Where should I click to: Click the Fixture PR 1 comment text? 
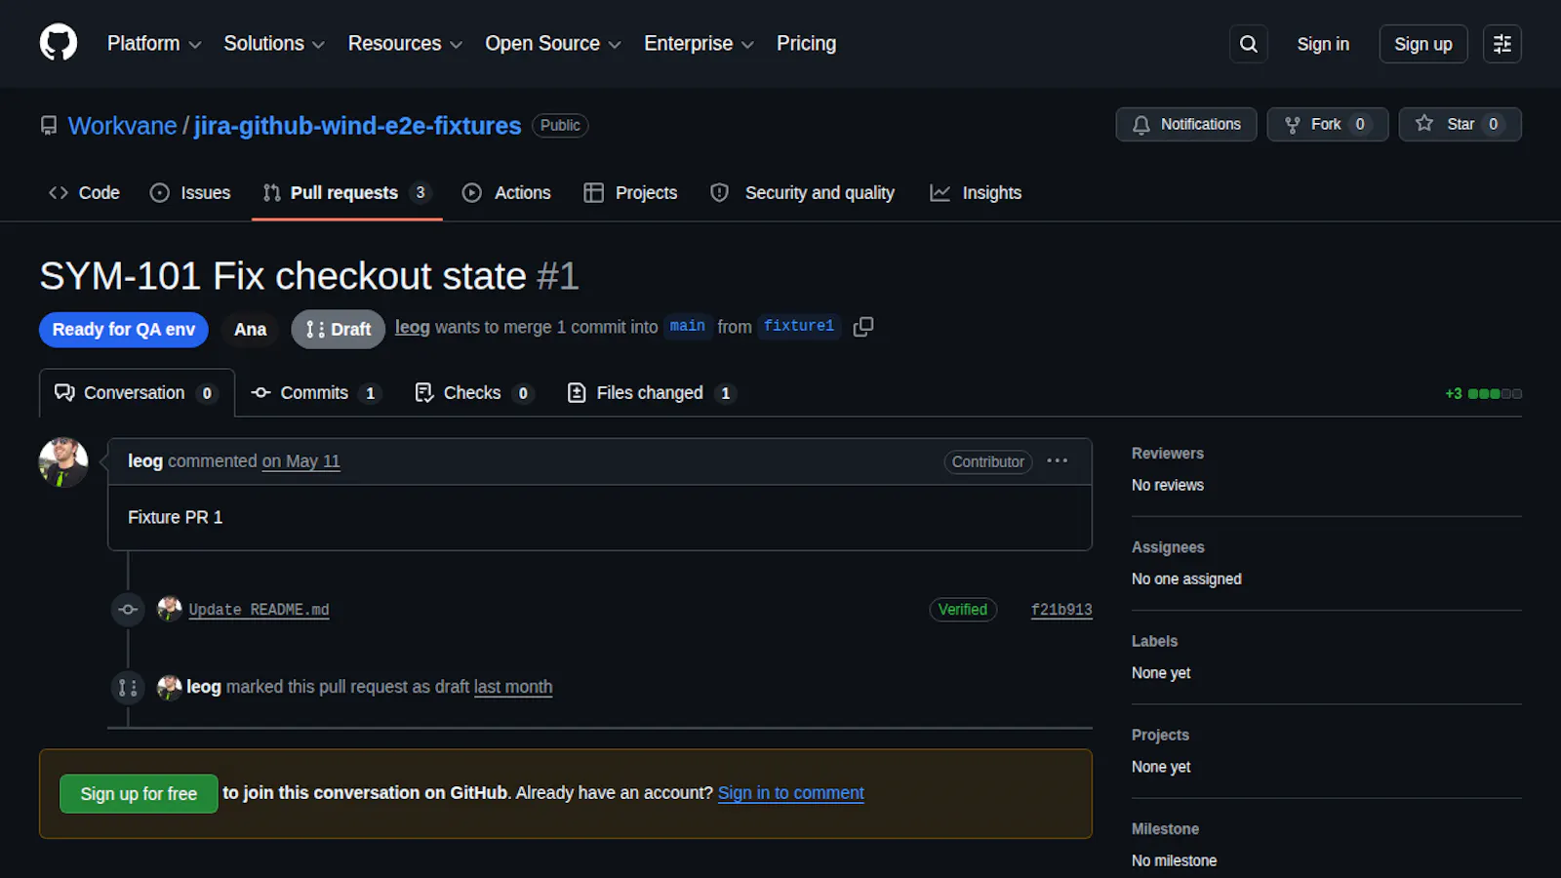click(176, 517)
